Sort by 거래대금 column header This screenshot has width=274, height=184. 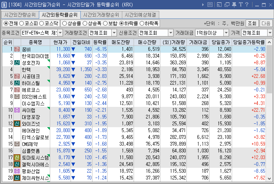pos(198,43)
